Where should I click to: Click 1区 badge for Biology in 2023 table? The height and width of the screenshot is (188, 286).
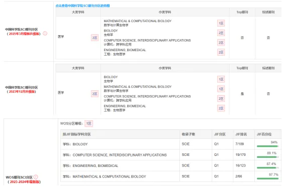(221, 79)
